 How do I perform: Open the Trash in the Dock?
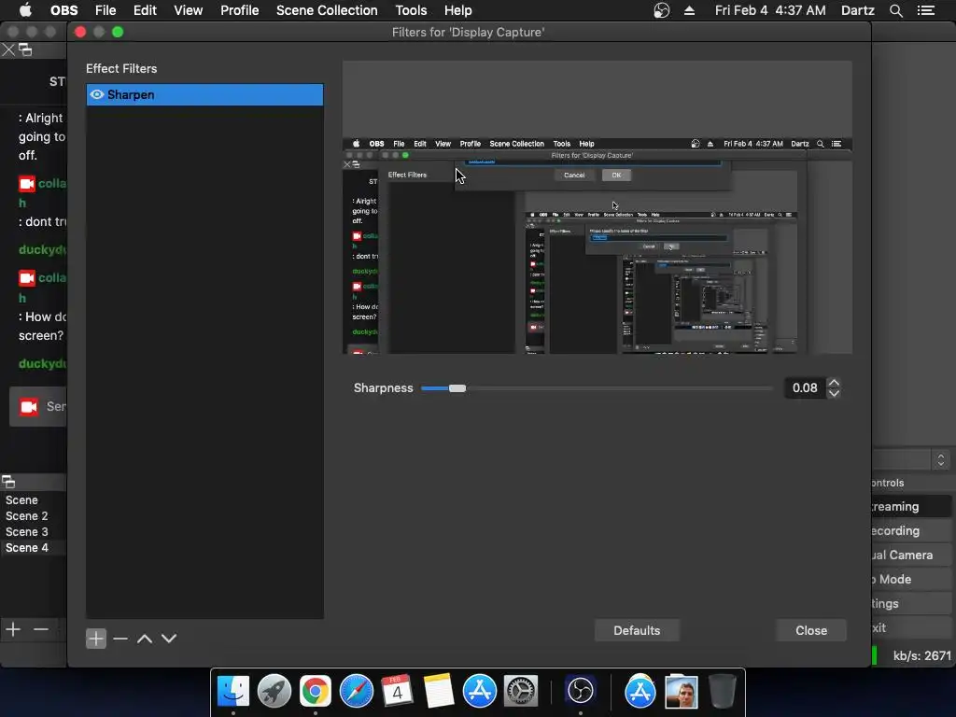pyautogui.click(x=723, y=691)
